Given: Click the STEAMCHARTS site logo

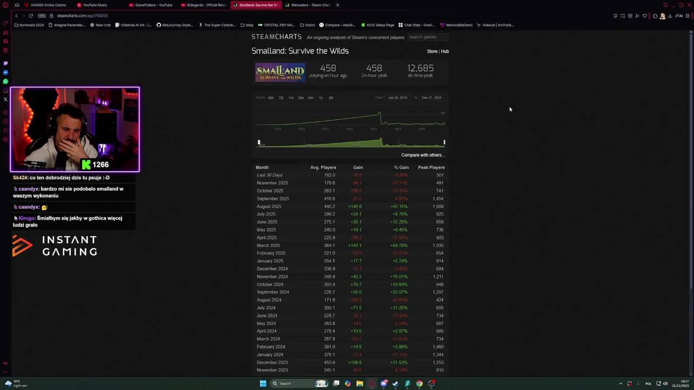Looking at the screenshot, I should pyautogui.click(x=277, y=37).
